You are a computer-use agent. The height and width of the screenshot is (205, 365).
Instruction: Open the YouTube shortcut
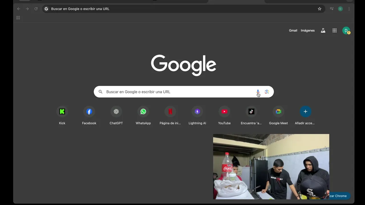pos(224,112)
